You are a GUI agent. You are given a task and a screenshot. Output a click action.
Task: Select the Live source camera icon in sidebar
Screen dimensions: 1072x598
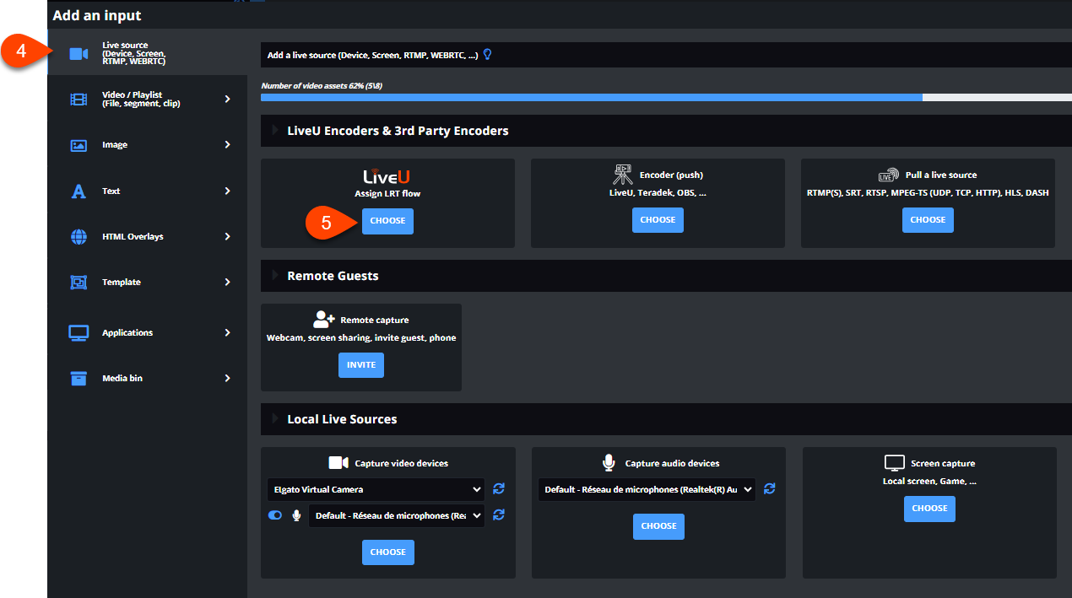point(78,53)
